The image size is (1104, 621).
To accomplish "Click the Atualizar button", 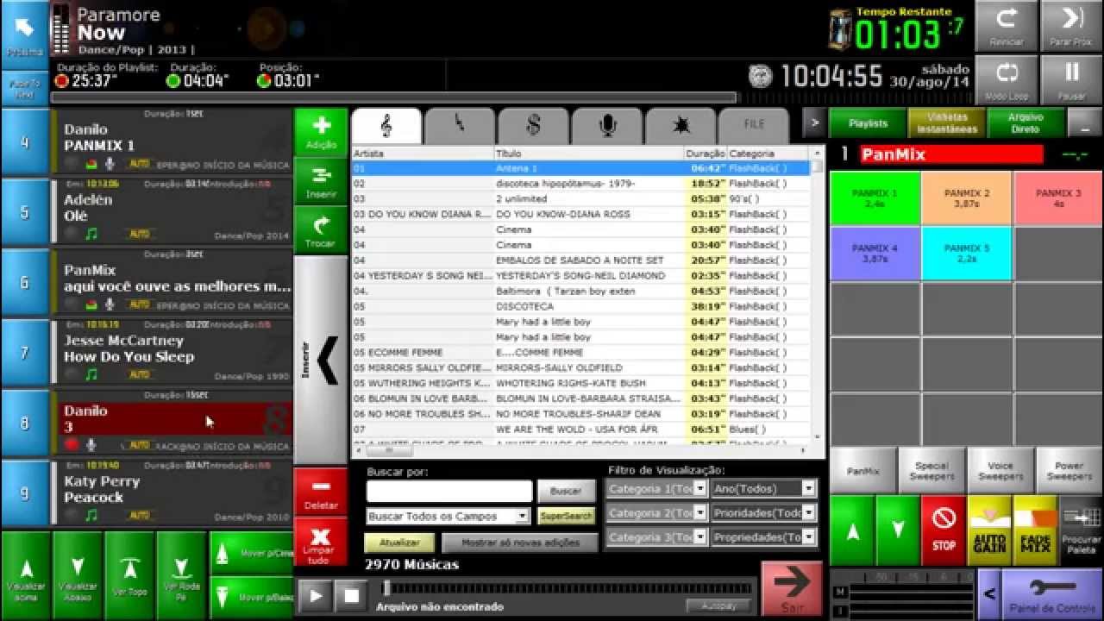I will 399,543.
